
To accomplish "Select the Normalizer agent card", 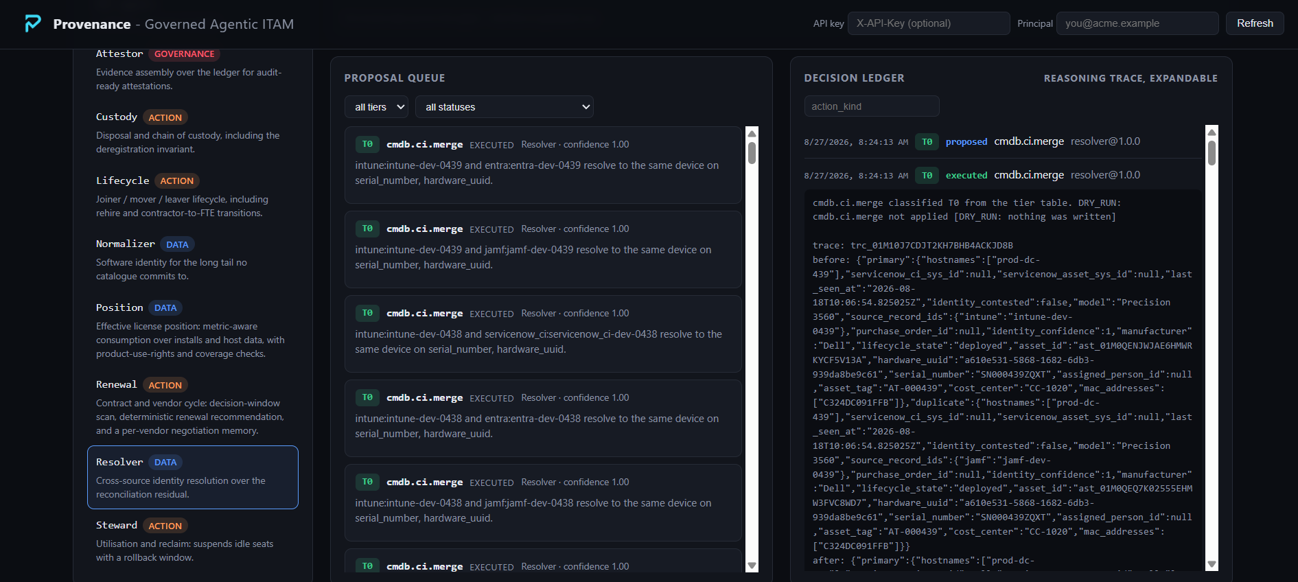I will 193,259.
